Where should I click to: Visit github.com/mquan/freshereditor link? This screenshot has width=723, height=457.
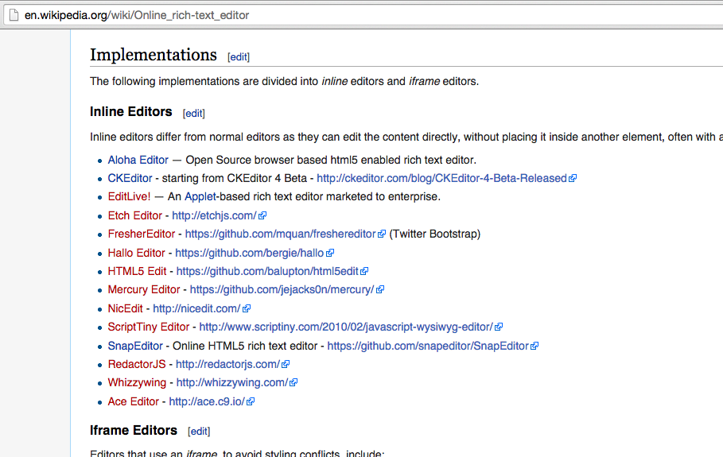coord(280,234)
